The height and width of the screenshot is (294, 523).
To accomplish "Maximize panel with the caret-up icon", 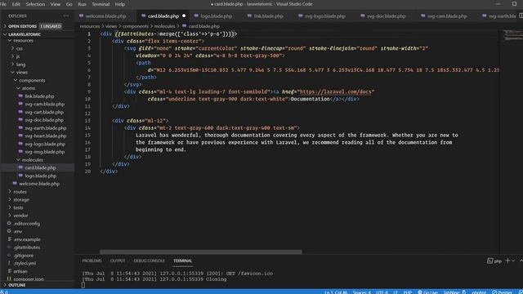I will (x=521, y=261).
